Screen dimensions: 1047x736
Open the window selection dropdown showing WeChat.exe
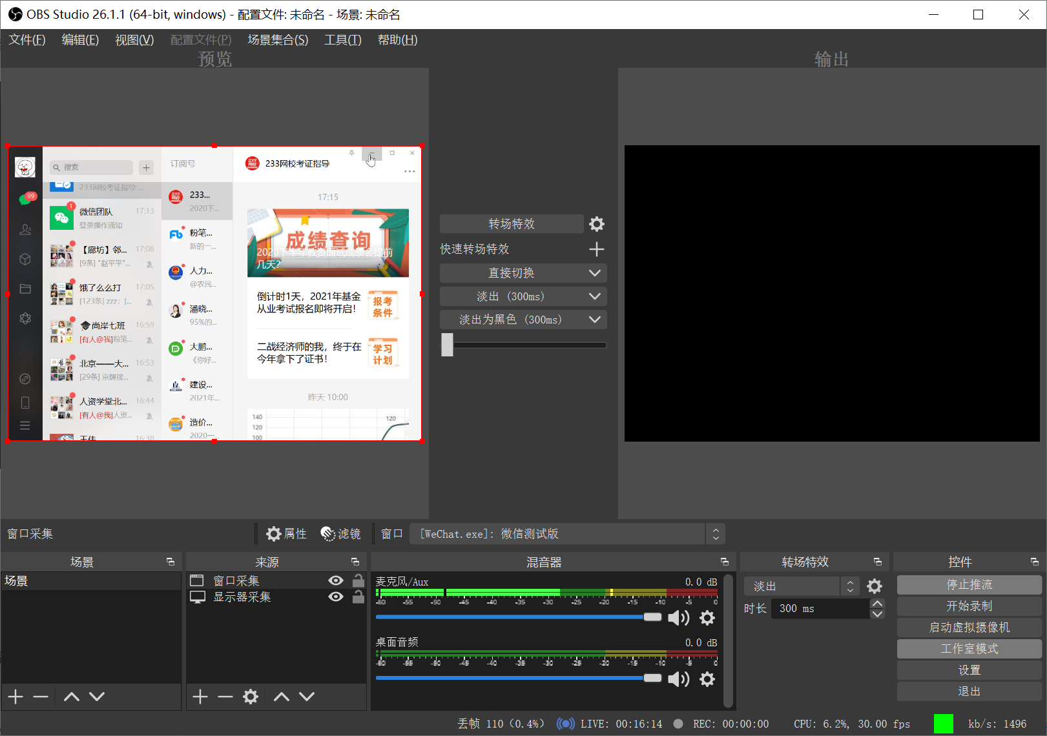[567, 534]
